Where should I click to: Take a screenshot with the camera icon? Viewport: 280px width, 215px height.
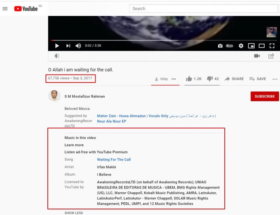click(220, 46)
